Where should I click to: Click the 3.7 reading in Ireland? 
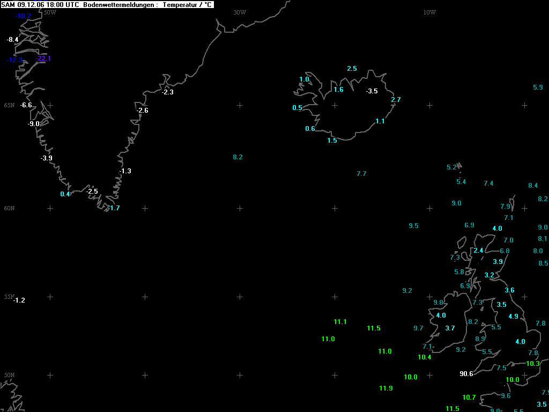[450, 328]
